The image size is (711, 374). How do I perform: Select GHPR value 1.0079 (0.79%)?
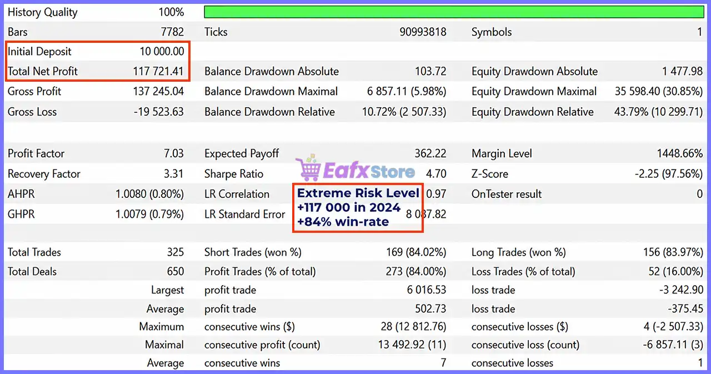[149, 214]
